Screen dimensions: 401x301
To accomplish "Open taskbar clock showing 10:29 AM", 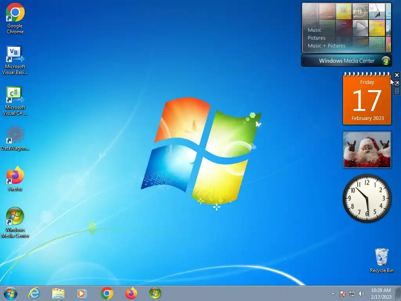I will tap(381, 294).
